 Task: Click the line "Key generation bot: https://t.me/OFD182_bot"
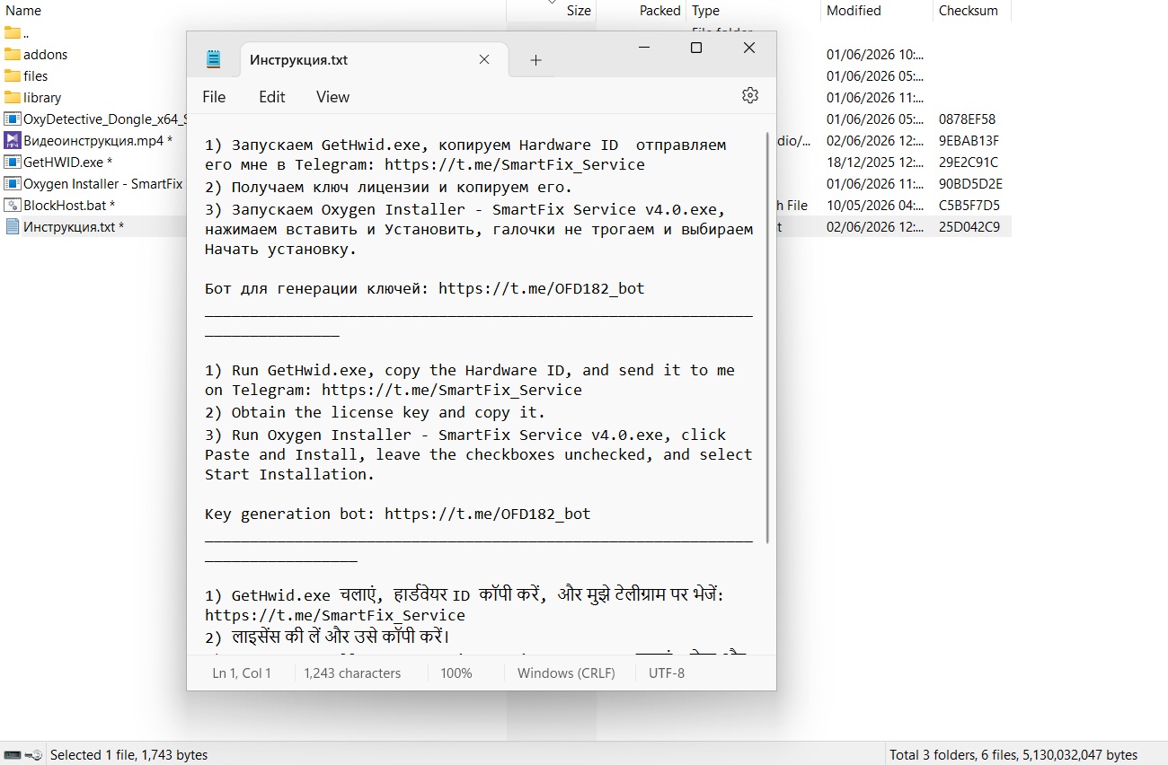398,514
